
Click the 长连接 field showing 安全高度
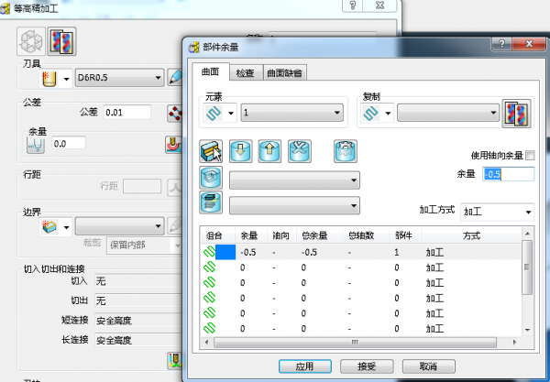[138, 340]
